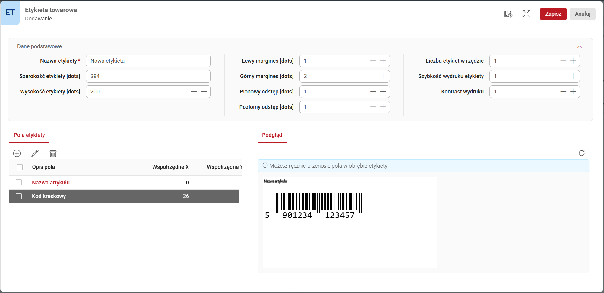Increase label width with plus button
604x293 pixels.
[x=204, y=76]
